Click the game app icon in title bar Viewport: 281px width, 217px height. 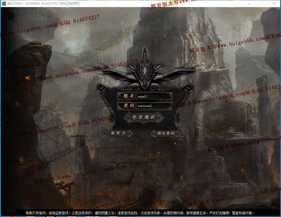4,4
